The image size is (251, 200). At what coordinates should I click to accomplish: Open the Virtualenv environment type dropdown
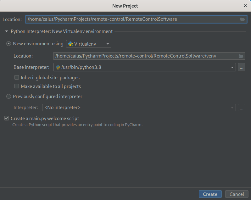coord(108,44)
